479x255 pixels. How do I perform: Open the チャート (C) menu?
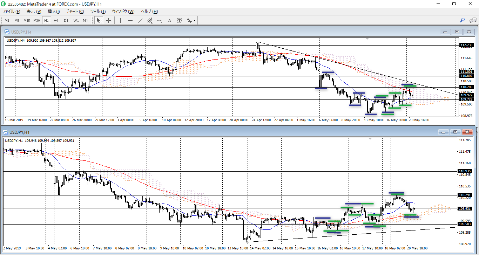75,12
